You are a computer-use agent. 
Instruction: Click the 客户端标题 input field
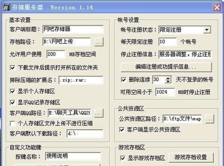(x=73, y=29)
